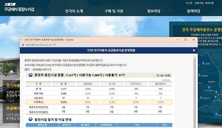
Task: Select the 충청북도 map marker
Action: click(x=199, y=75)
